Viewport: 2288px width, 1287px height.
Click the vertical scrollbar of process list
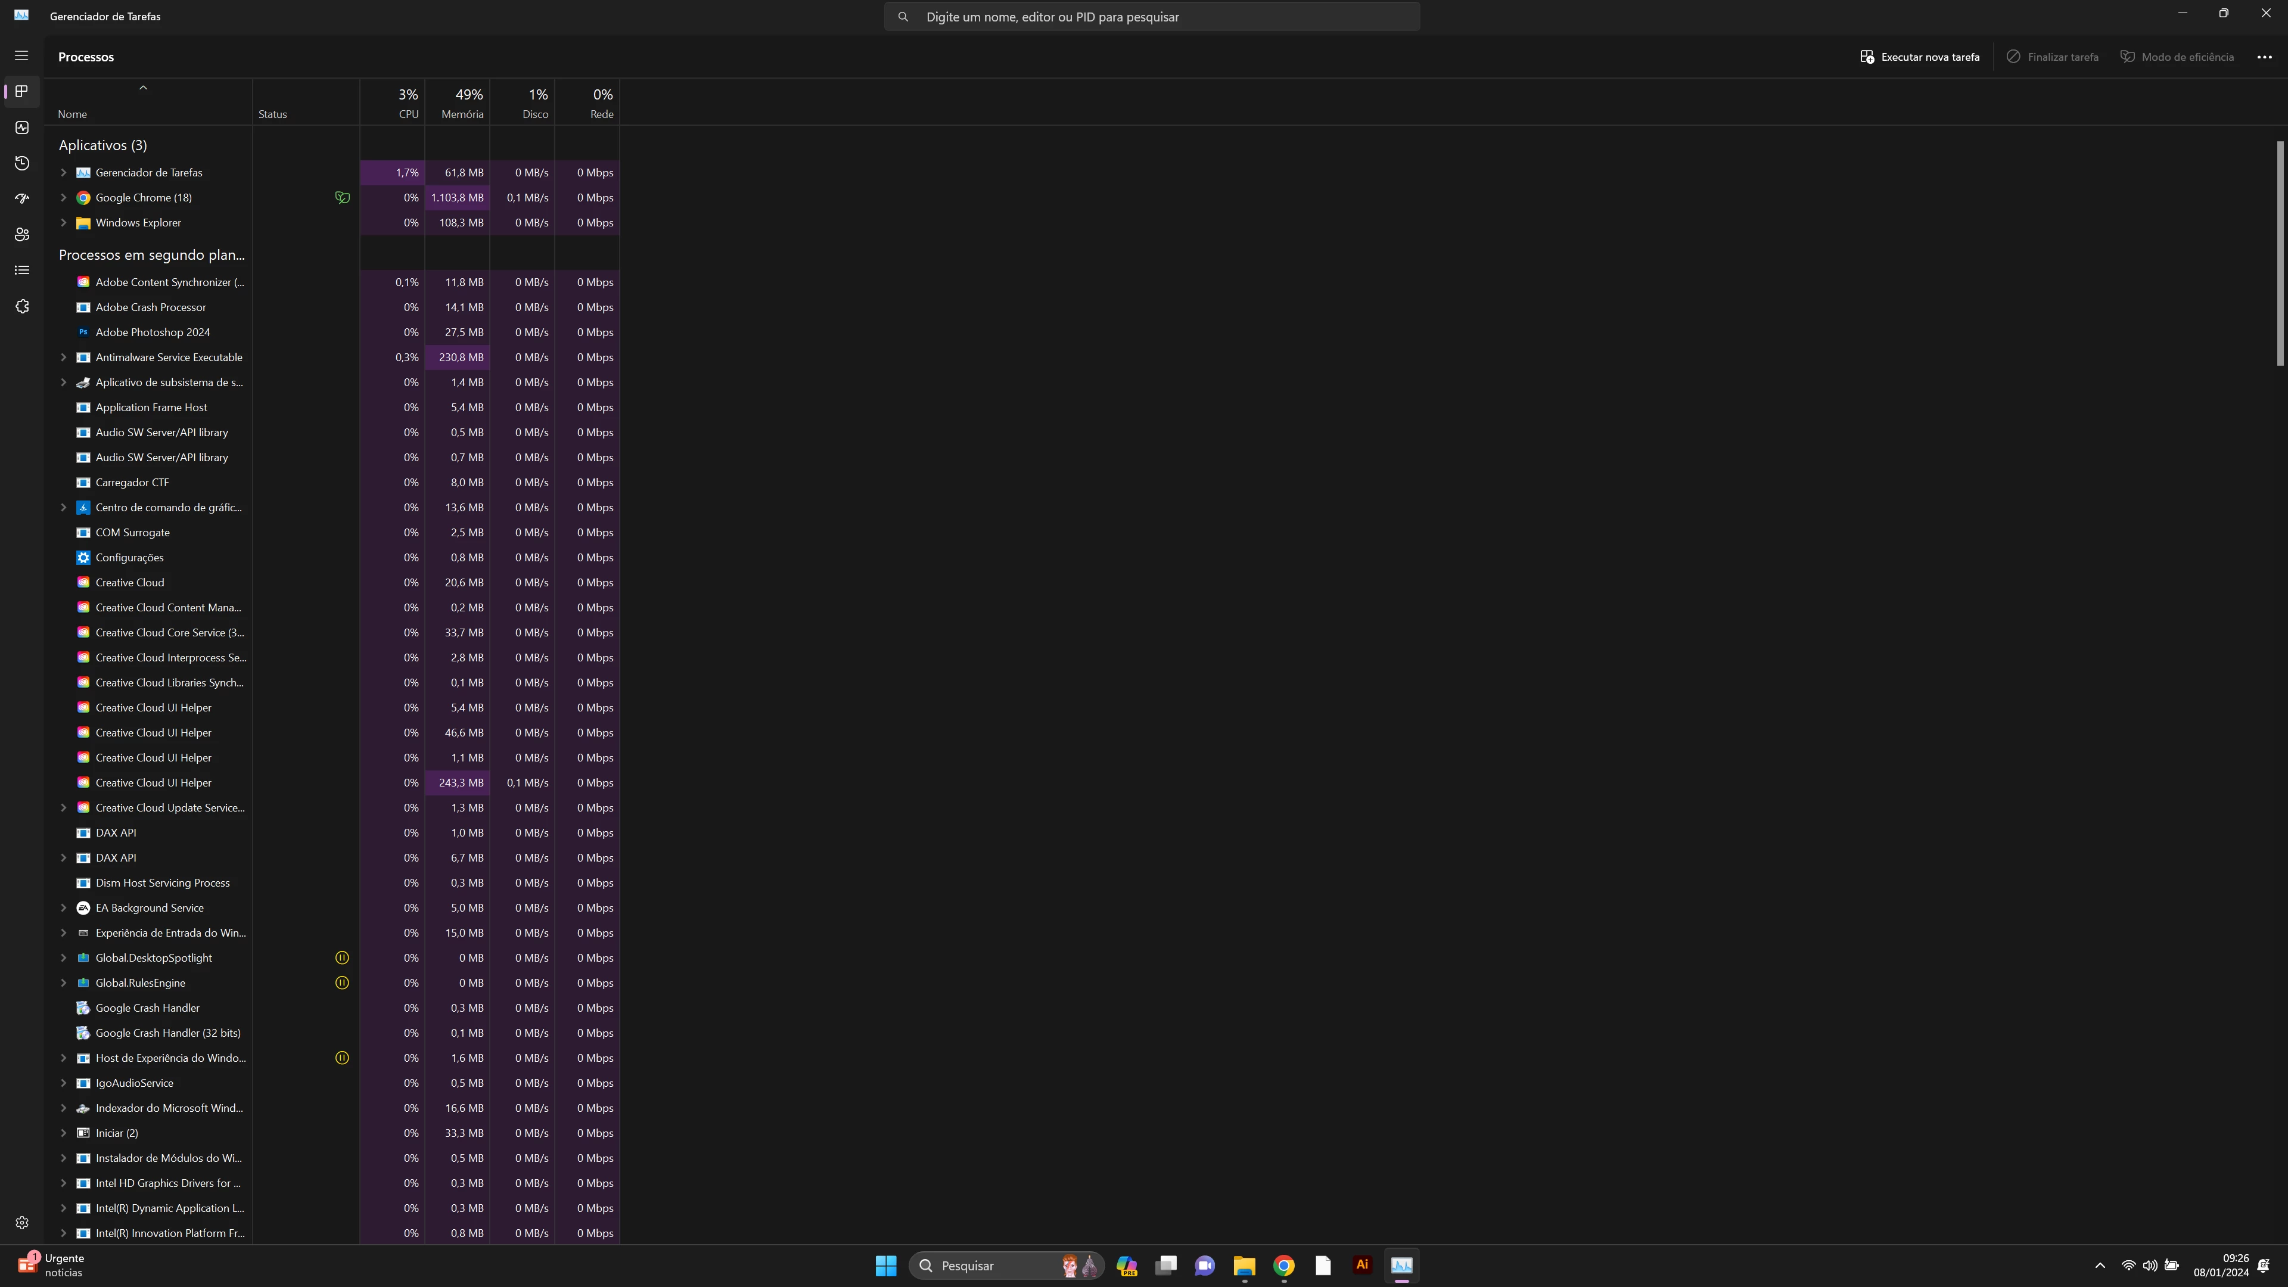[x=2280, y=253]
